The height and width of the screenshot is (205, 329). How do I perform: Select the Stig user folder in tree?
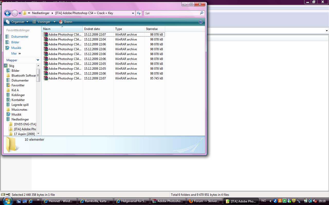(x=12, y=66)
